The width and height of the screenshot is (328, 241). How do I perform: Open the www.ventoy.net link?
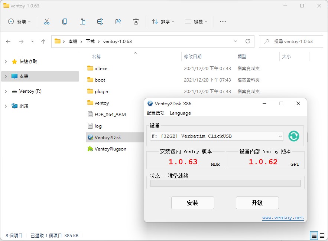[x=283, y=218]
